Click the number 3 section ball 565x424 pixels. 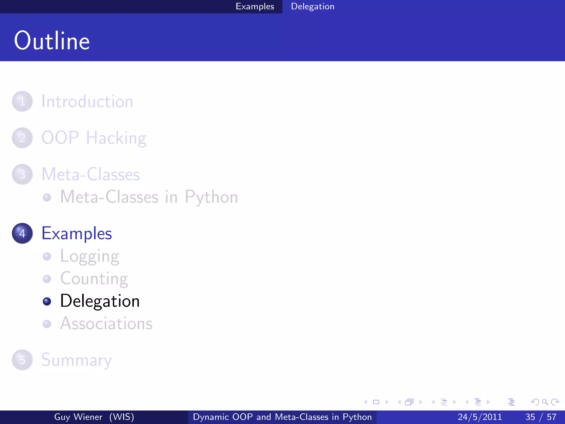(22, 174)
